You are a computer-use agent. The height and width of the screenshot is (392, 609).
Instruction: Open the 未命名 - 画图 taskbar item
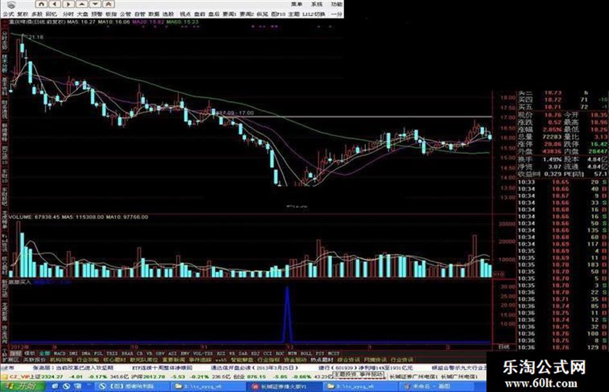pos(435,386)
